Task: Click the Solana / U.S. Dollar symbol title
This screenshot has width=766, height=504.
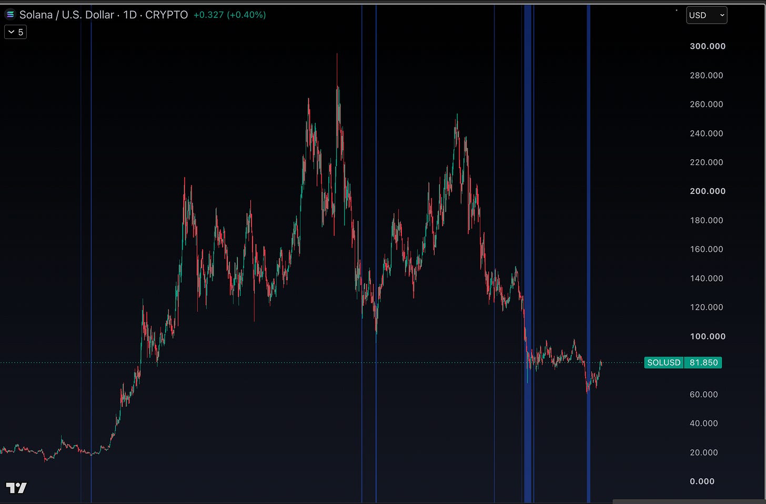Action: click(x=67, y=15)
